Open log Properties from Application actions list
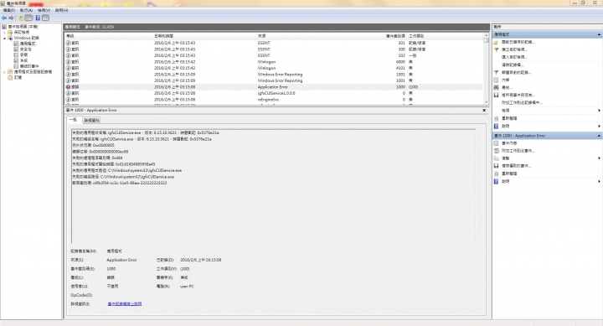Viewport: 603px width, 326px height. [505, 80]
